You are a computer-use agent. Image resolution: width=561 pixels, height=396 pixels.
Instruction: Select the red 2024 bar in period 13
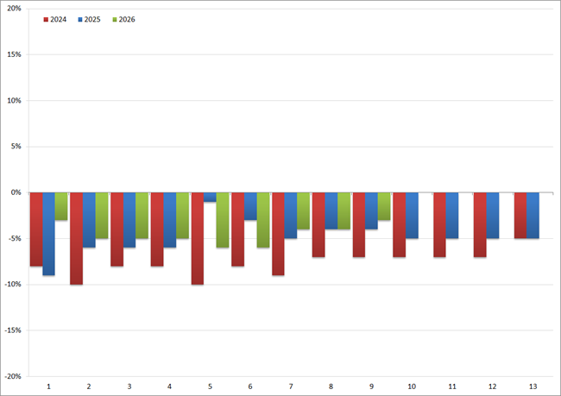[520, 216]
